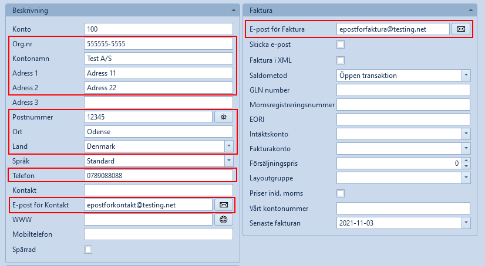Expand the Saldometod dropdown
This screenshot has height=266, width=485.
[466, 75]
